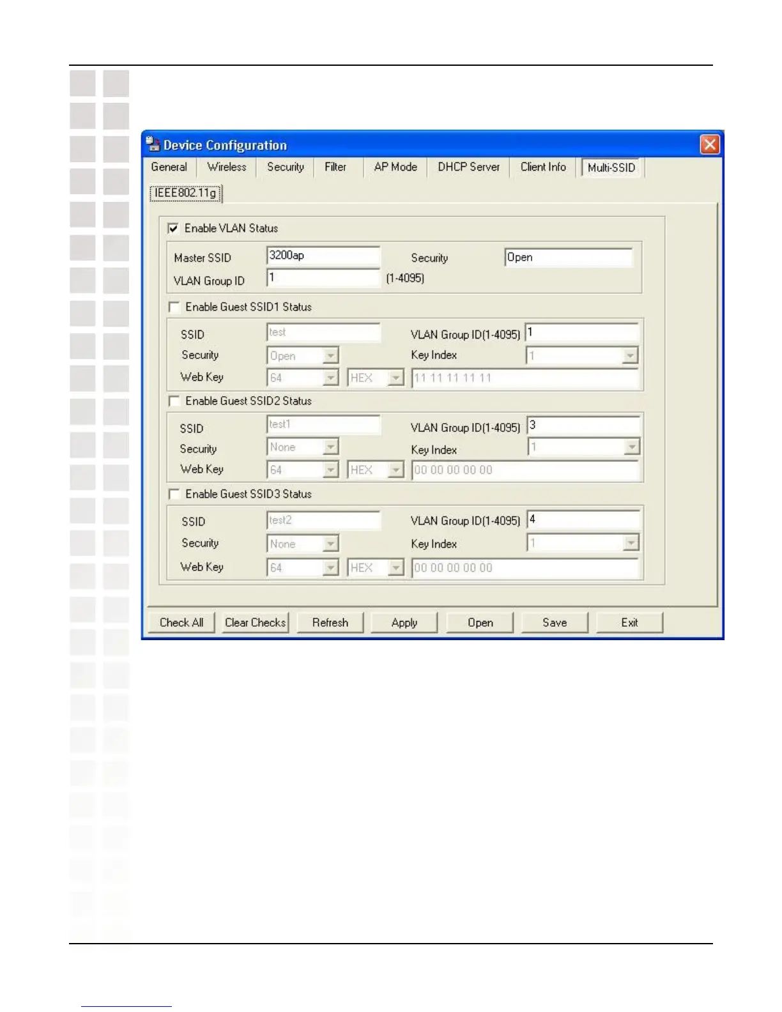Click Guest SSID2 VLAN Group ID field
Viewport: 782px width, 1012px height.
point(583,425)
